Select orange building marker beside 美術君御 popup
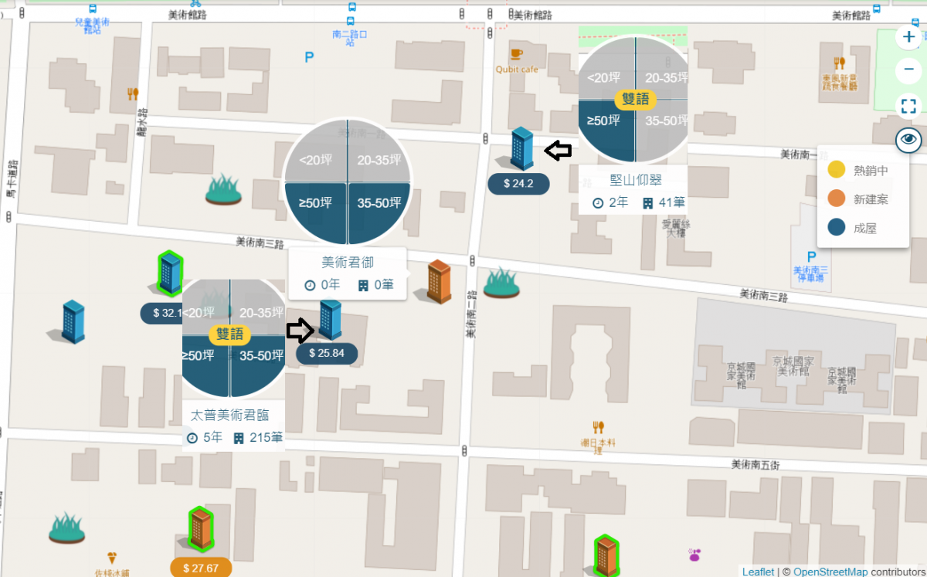 [x=439, y=281]
